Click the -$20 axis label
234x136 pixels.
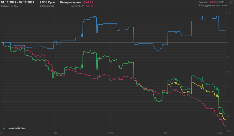pos(228,101)
